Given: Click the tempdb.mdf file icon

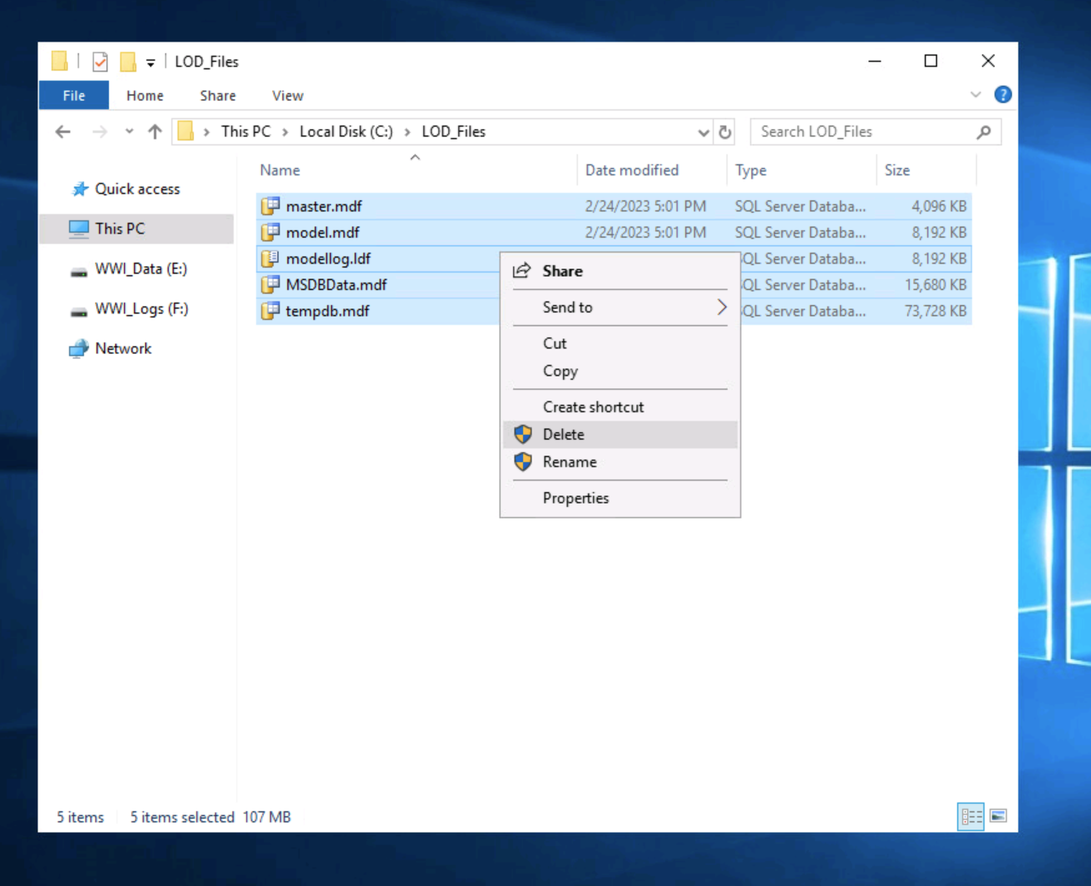Looking at the screenshot, I should (x=271, y=311).
